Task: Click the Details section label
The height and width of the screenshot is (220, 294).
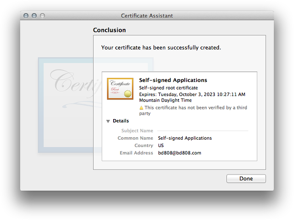Action: click(x=121, y=121)
